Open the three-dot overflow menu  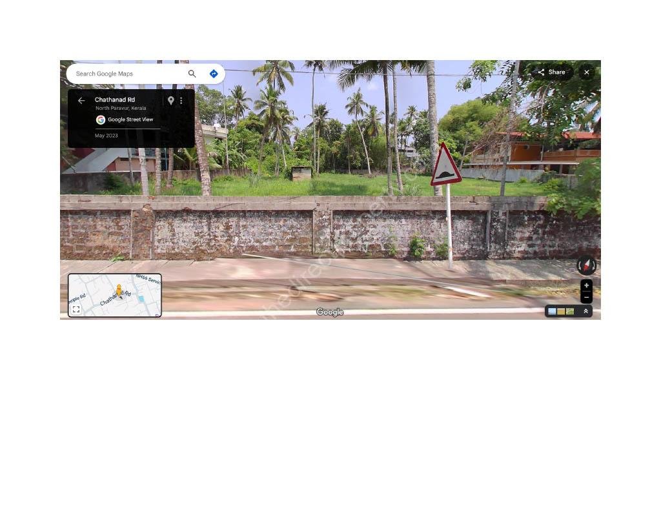click(x=181, y=100)
